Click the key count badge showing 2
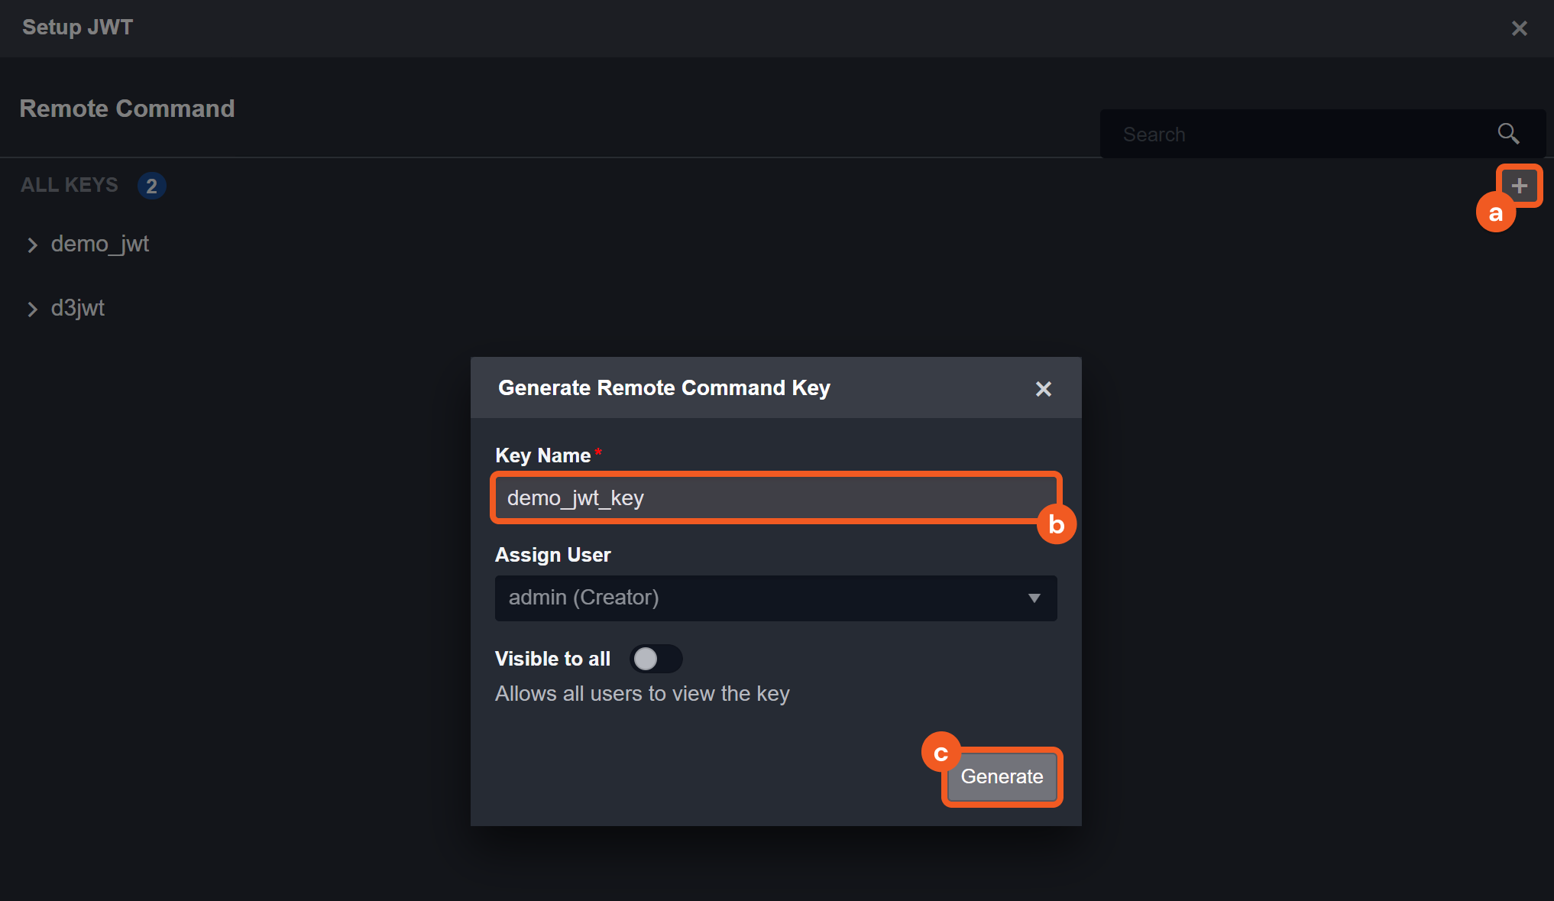This screenshot has width=1554, height=901. point(151,186)
